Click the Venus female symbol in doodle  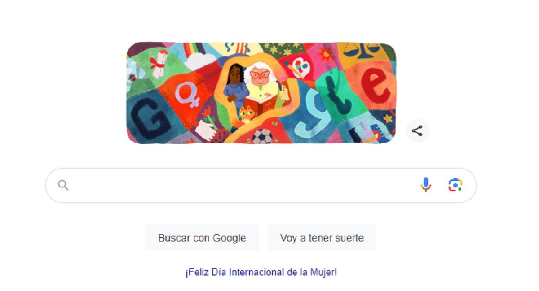click(x=188, y=95)
